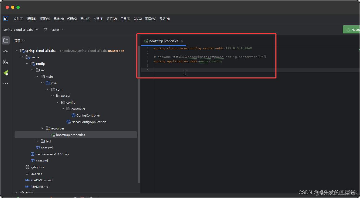
Task: Open the 构建(B) menu
Action: point(98,19)
